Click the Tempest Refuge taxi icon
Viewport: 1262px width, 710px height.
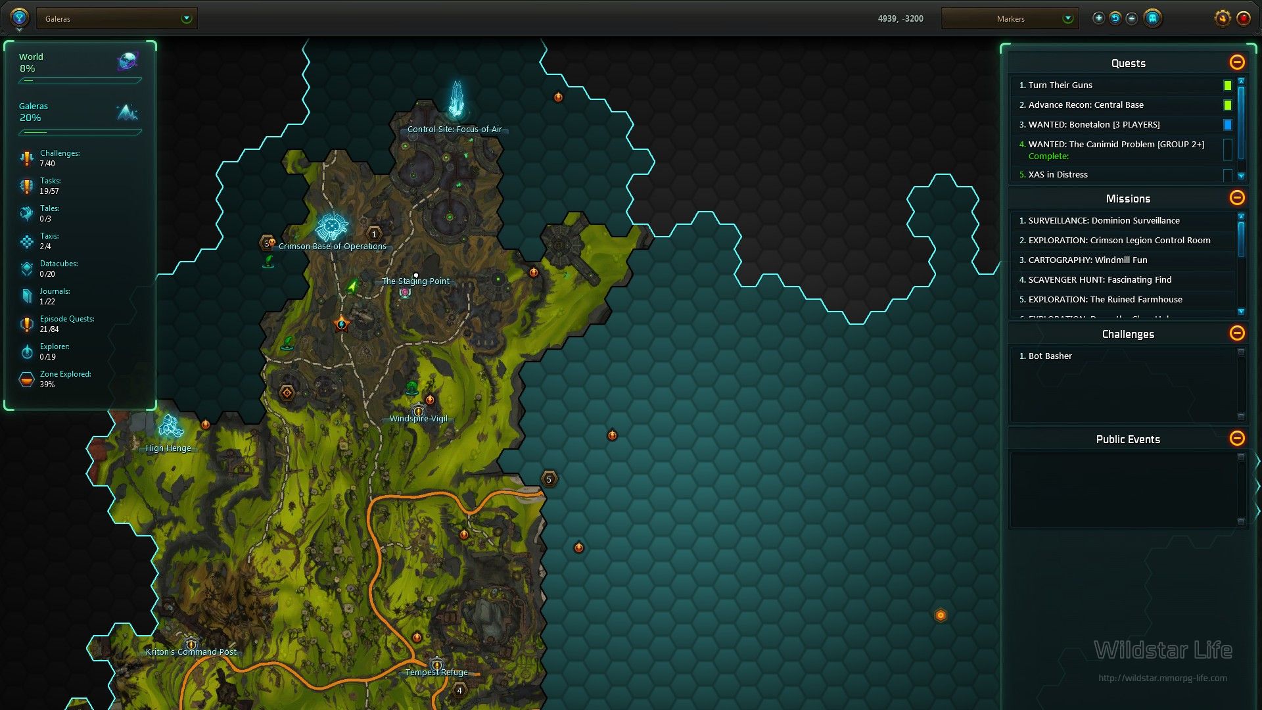436,664
